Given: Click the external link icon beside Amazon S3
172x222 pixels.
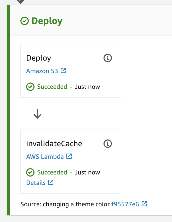Looking at the screenshot, I should pos(63,71).
